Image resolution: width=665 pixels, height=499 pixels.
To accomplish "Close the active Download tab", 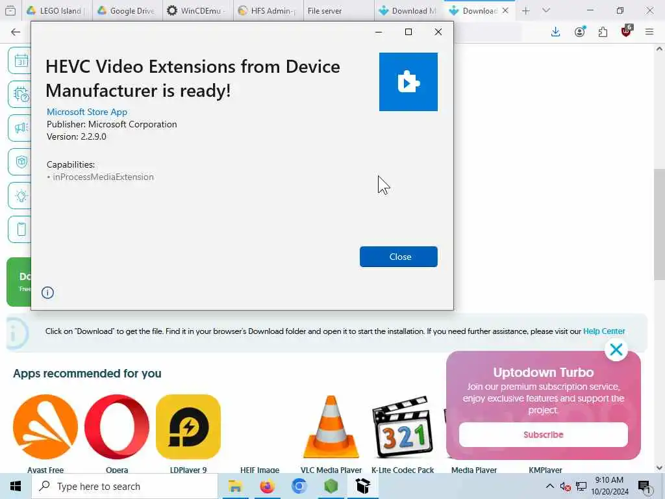I will [505, 10].
